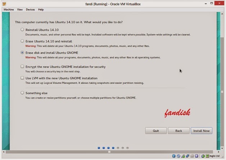This screenshot has width=226, height=160.
Task: Minimize the VirtualBox window
Action: tap(206, 4)
